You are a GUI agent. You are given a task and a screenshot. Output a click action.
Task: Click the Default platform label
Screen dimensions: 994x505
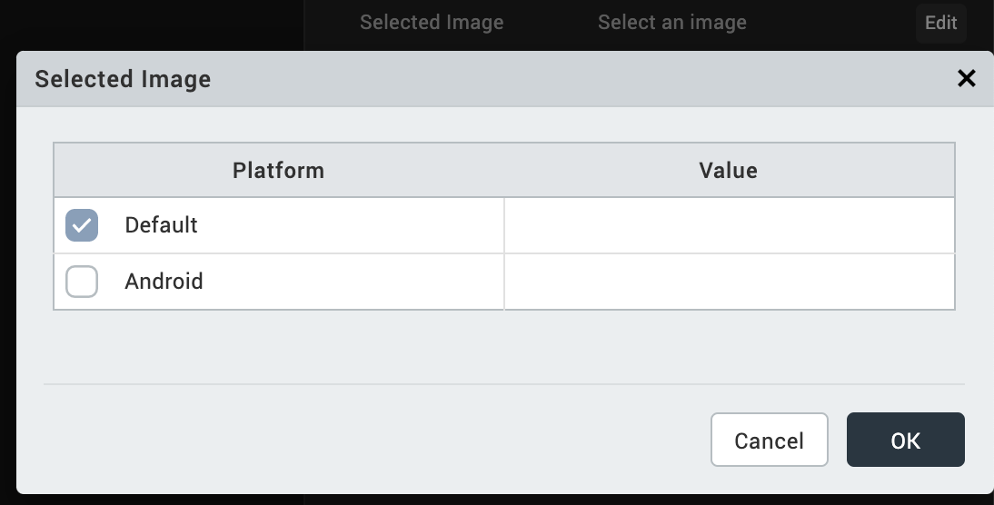(162, 225)
